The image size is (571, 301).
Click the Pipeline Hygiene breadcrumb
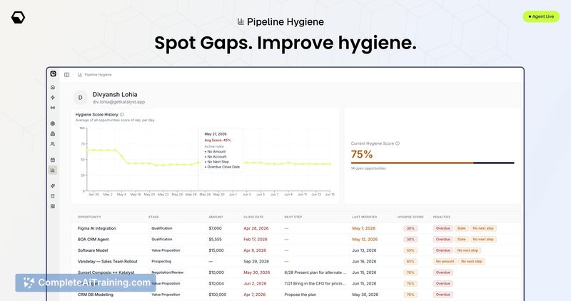point(98,75)
